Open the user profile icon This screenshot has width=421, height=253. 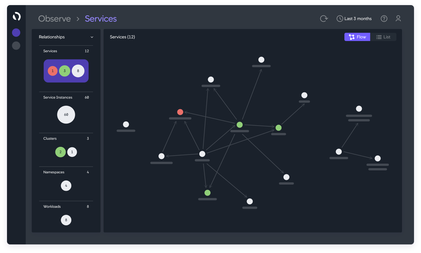[398, 19]
